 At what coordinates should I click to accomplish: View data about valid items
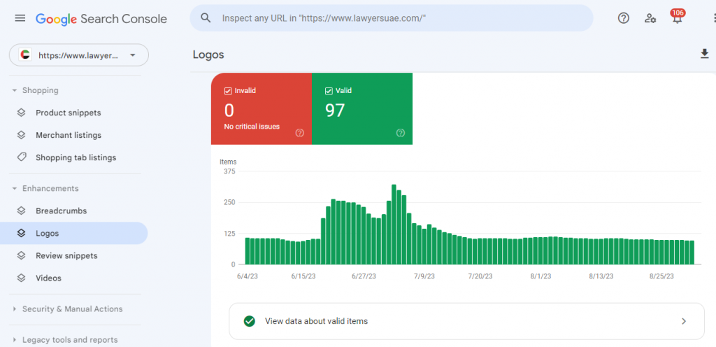[x=466, y=321]
